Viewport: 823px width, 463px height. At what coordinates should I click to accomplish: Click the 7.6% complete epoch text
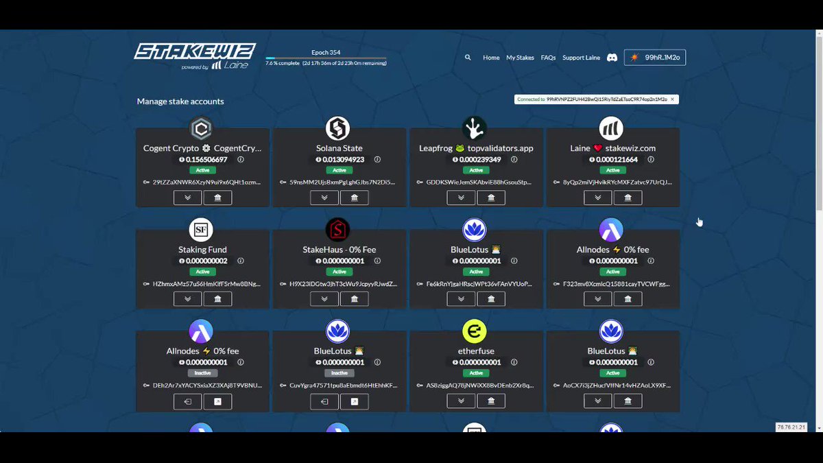pyautogui.click(x=283, y=63)
